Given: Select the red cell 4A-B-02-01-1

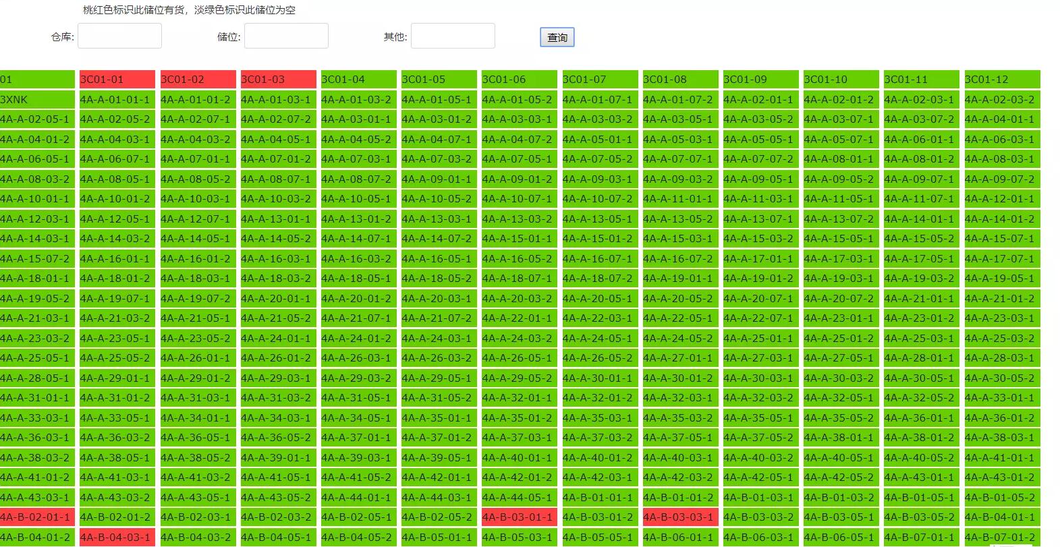Looking at the screenshot, I should (37, 517).
